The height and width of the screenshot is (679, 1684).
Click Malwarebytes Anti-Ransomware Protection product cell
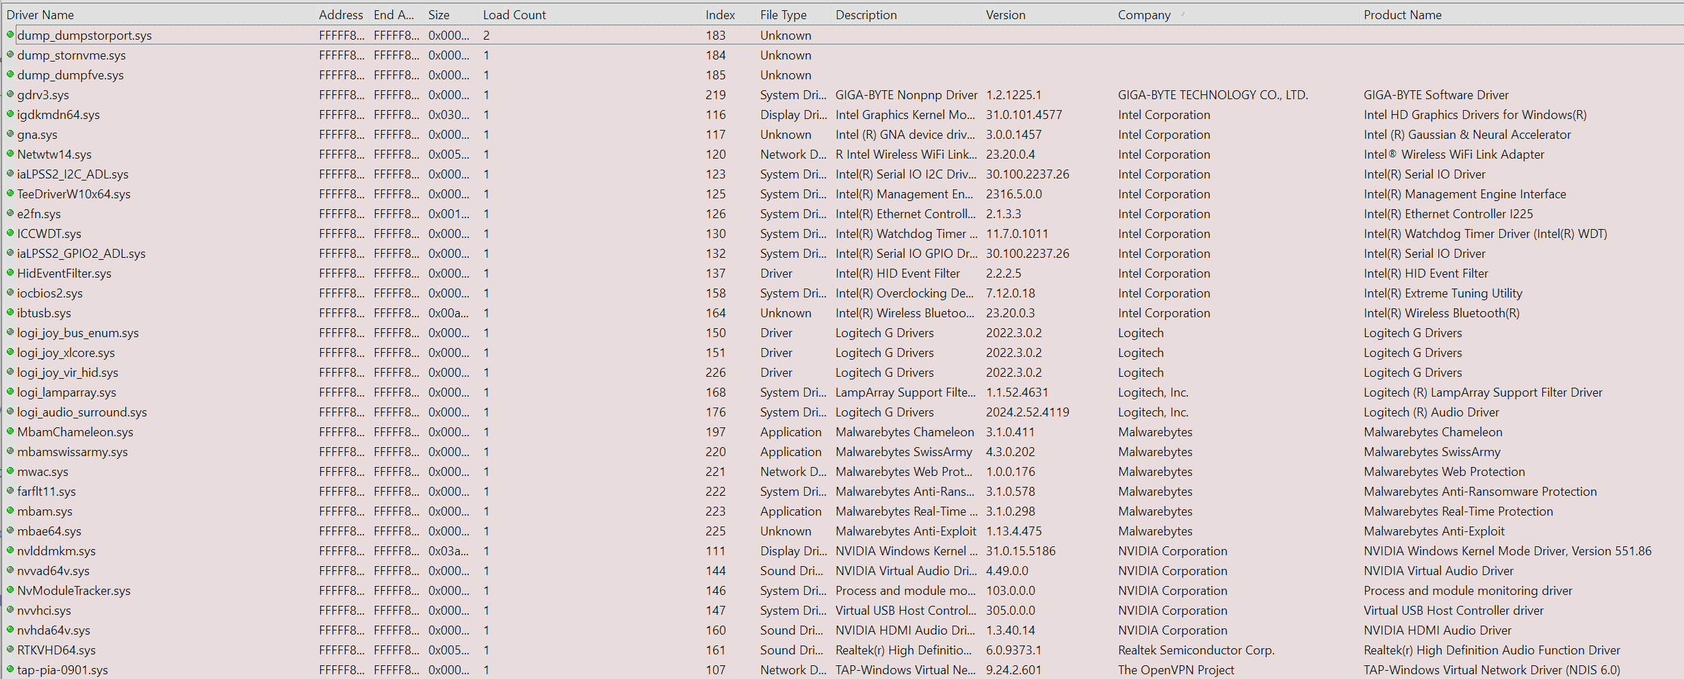[x=1480, y=491]
